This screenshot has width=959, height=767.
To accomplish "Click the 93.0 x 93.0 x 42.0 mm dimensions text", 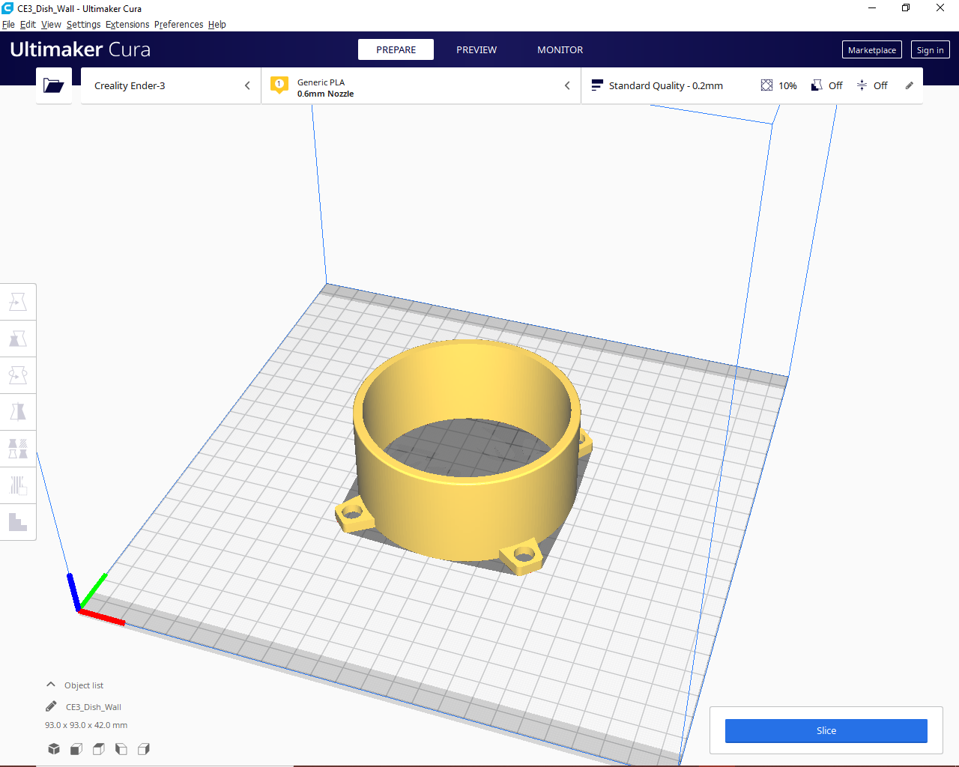I will tap(86, 725).
